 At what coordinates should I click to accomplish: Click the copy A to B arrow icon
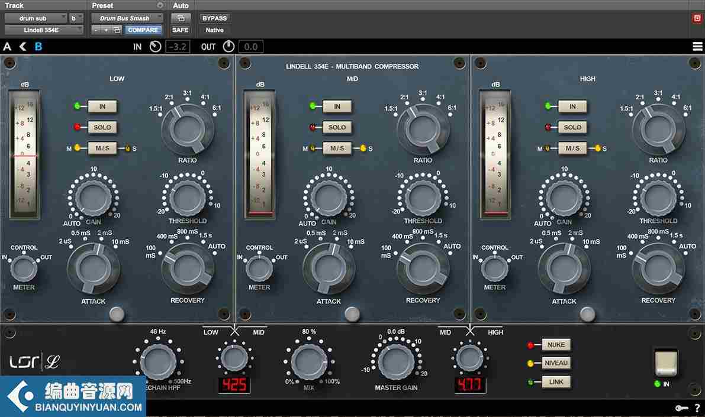coord(22,46)
